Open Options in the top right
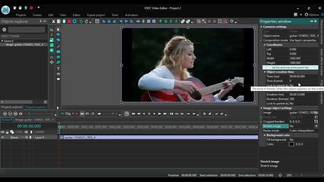324x182 pixels. click(x=312, y=15)
